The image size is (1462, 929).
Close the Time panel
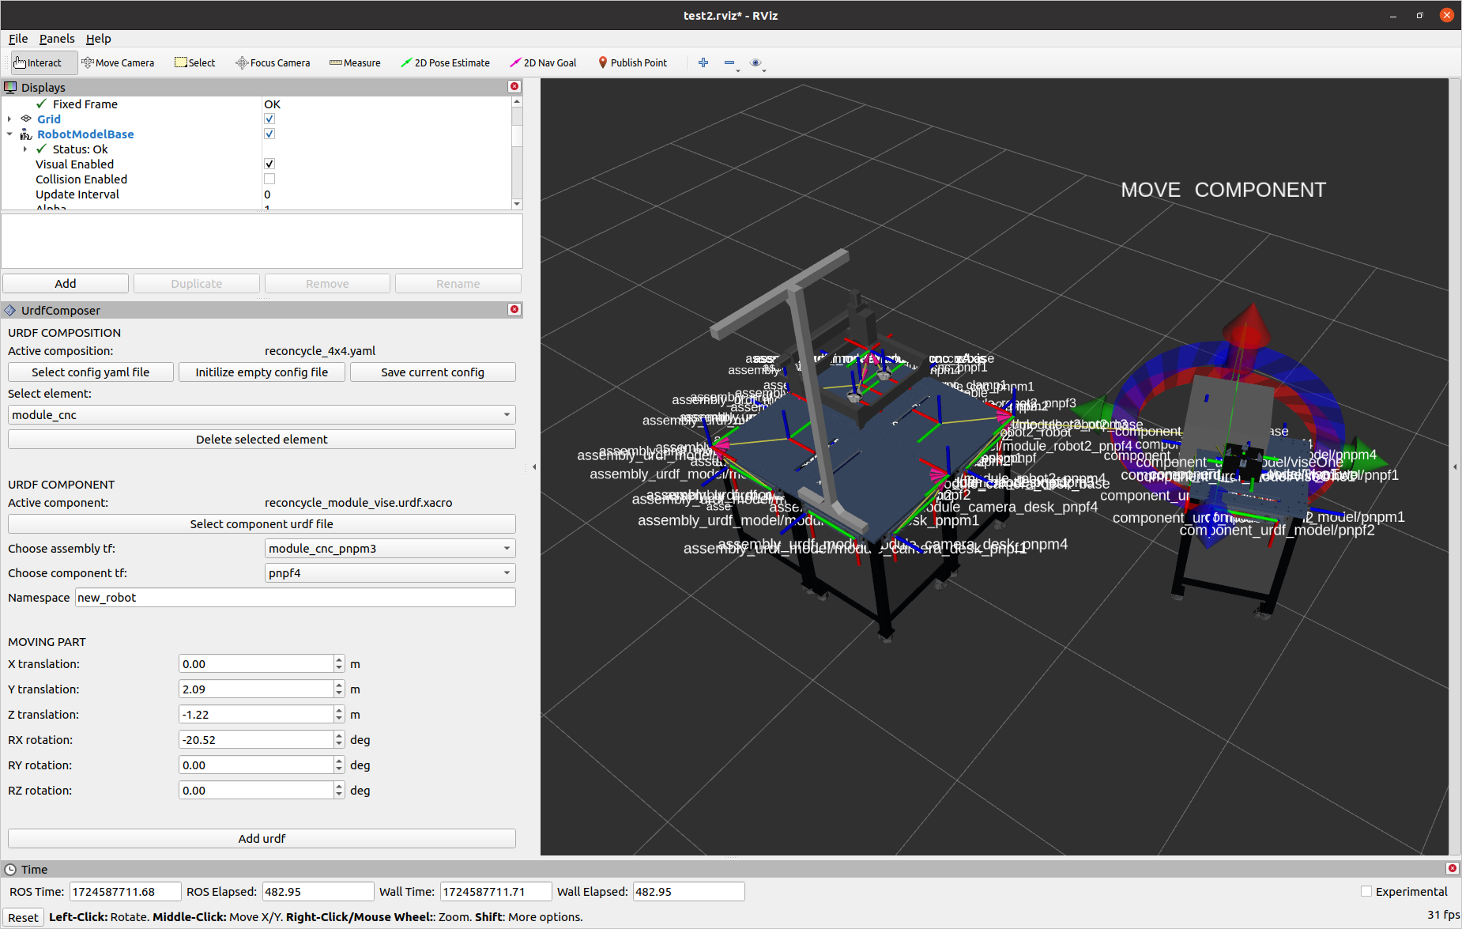(1452, 868)
